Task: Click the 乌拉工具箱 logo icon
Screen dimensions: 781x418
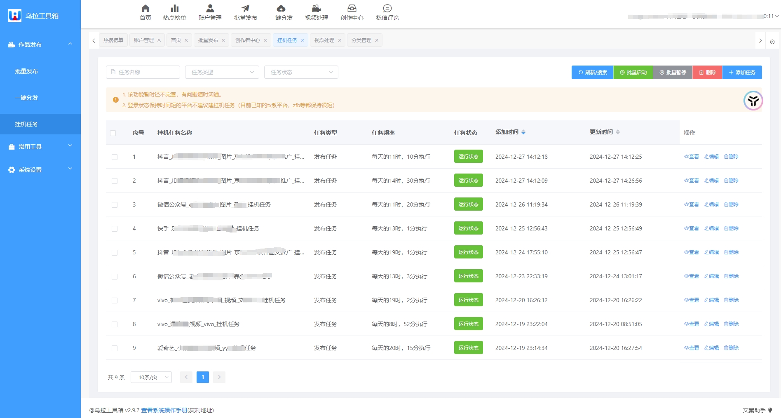Action: [x=15, y=16]
